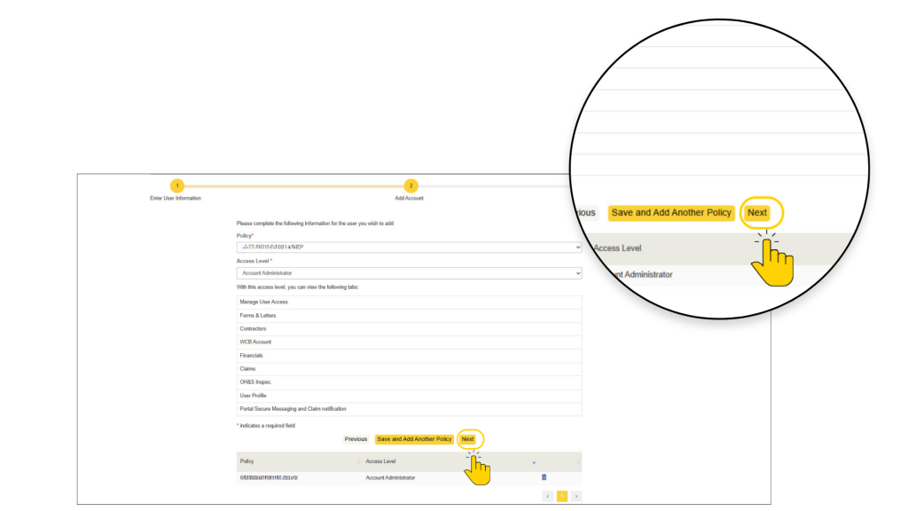Click the Forms & Letters row
Image resolution: width=908 pixels, height=511 pixels.
pos(409,316)
